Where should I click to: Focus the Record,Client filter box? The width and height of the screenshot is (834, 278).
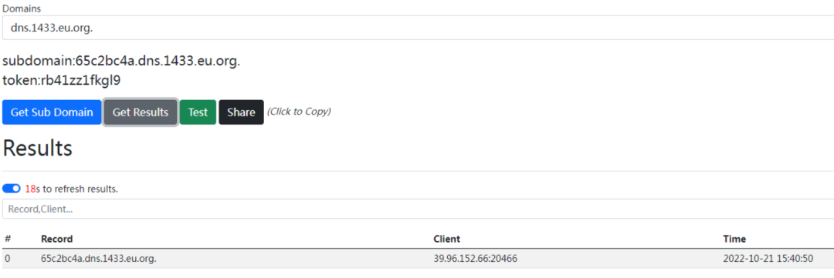point(418,209)
